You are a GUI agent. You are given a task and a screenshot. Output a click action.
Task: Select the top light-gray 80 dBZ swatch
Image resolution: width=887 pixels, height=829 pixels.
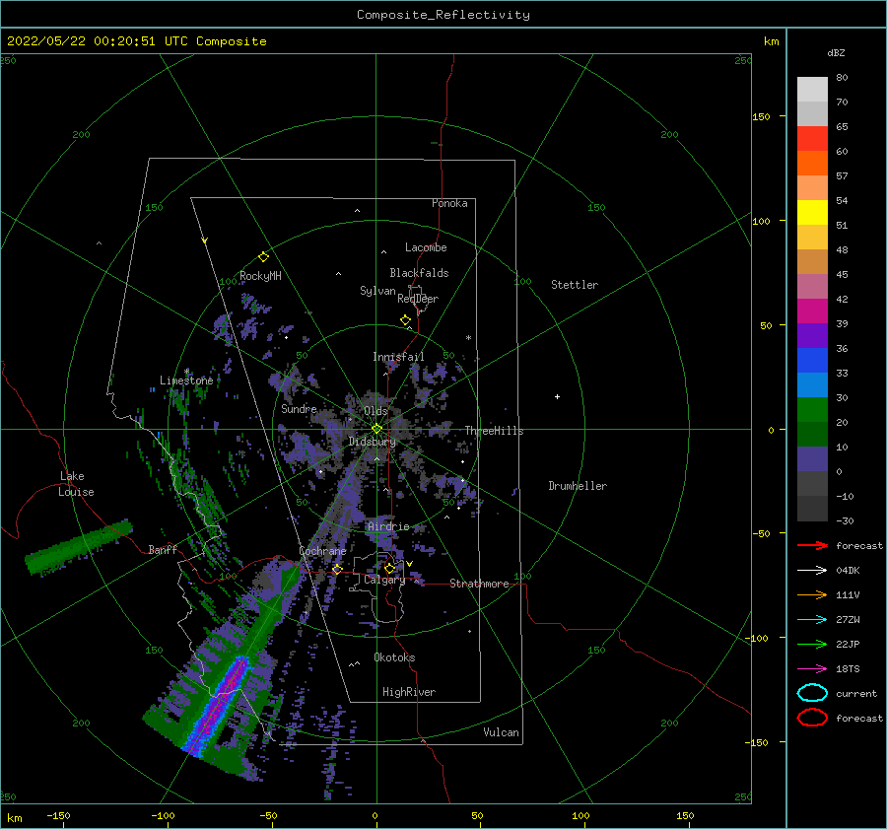coord(812,90)
